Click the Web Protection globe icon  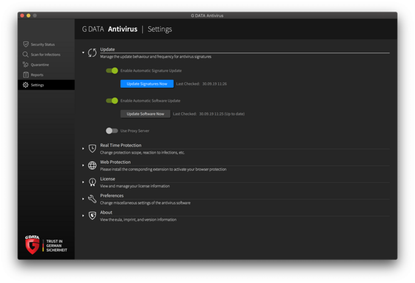tap(92, 165)
